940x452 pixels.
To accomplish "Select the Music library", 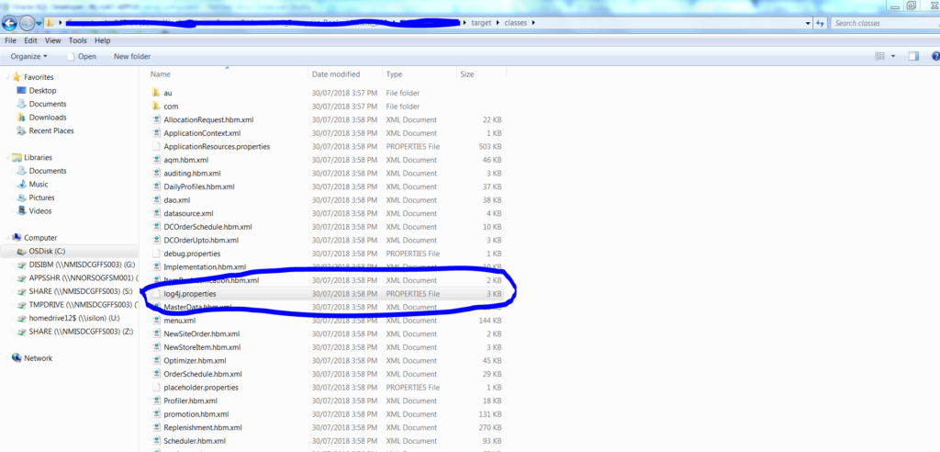I will [39, 185].
